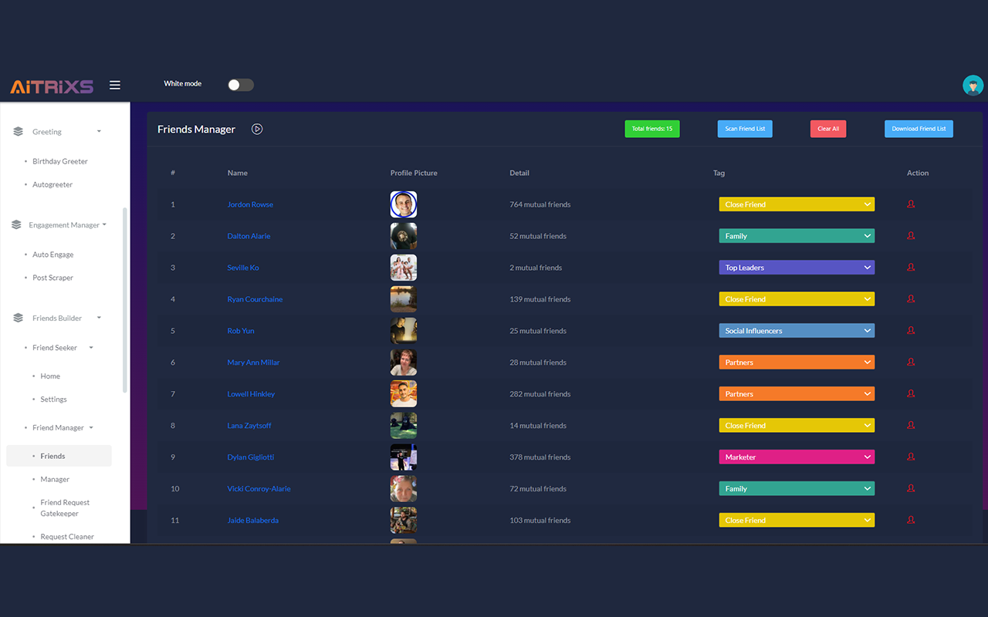Image resolution: width=988 pixels, height=617 pixels.
Task: Unfriend Lowell Hinkley via red icon
Action: point(911,394)
